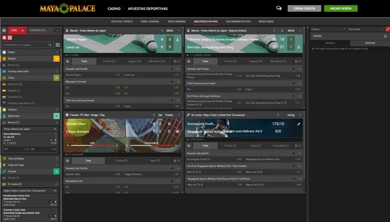Viewport: 390px width, 222px height.
Task: Toggle the favorite star on Ganador del Partido, Popov
Action: click(x=172, y=69)
